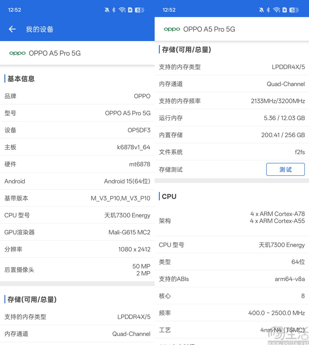Click the 类型 value 64位

click(x=298, y=262)
